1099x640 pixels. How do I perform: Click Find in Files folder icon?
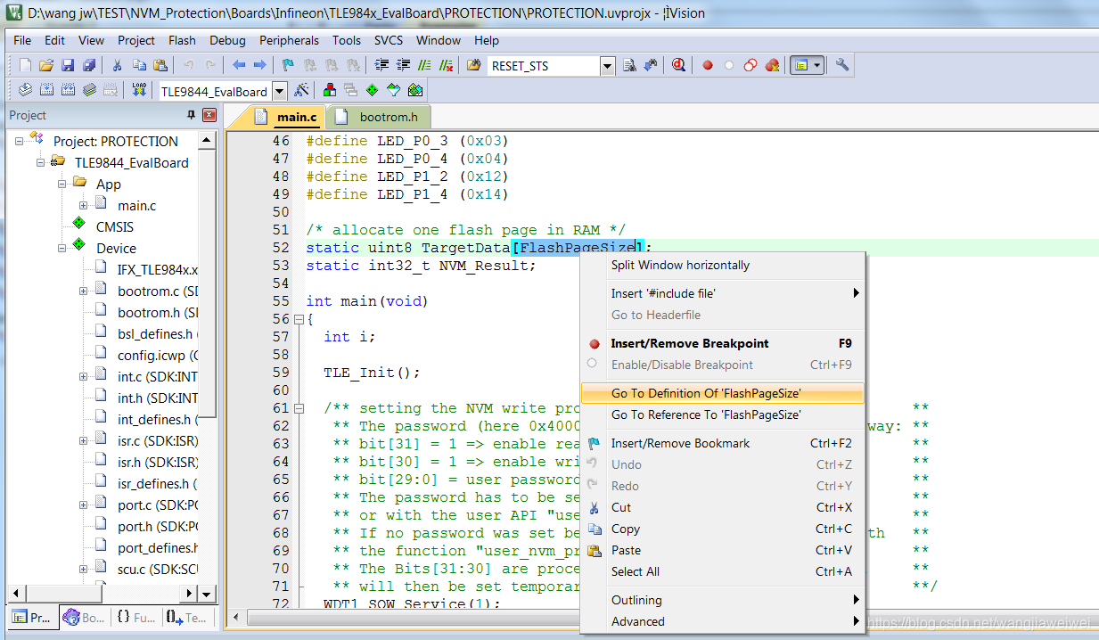click(474, 65)
